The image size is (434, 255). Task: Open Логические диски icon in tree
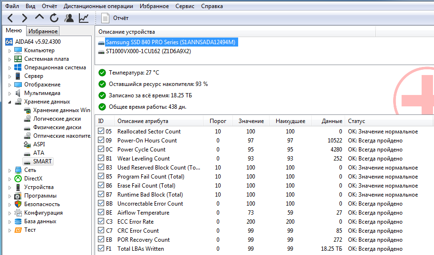[x=27, y=119]
